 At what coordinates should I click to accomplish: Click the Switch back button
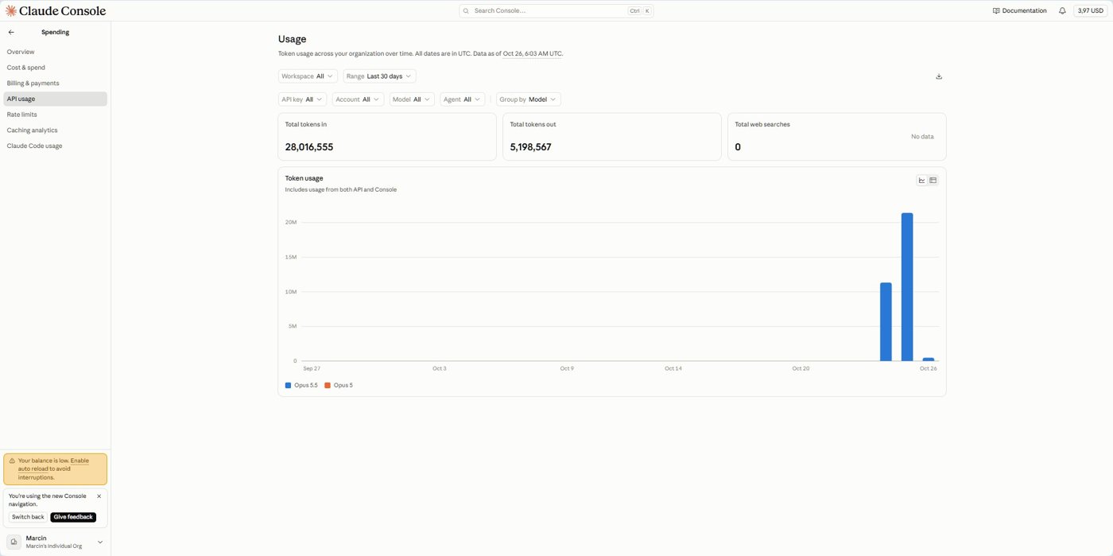click(28, 517)
